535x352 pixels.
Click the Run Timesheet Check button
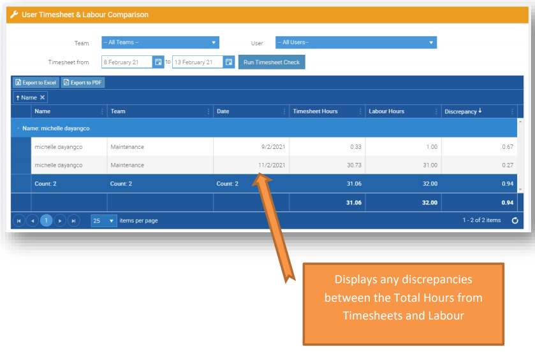272,62
